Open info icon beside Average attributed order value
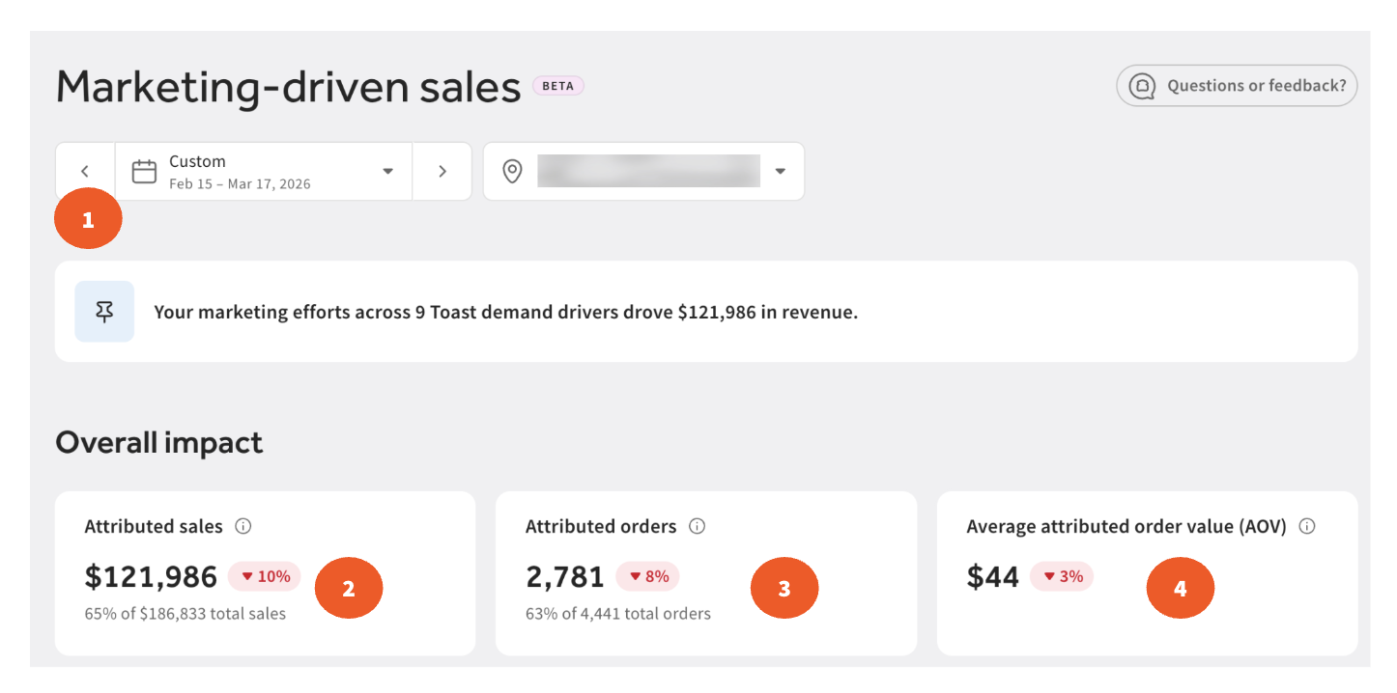 coord(1307,526)
